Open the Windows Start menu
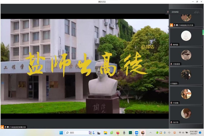The image size is (204, 136). pyautogui.click(x=61, y=132)
